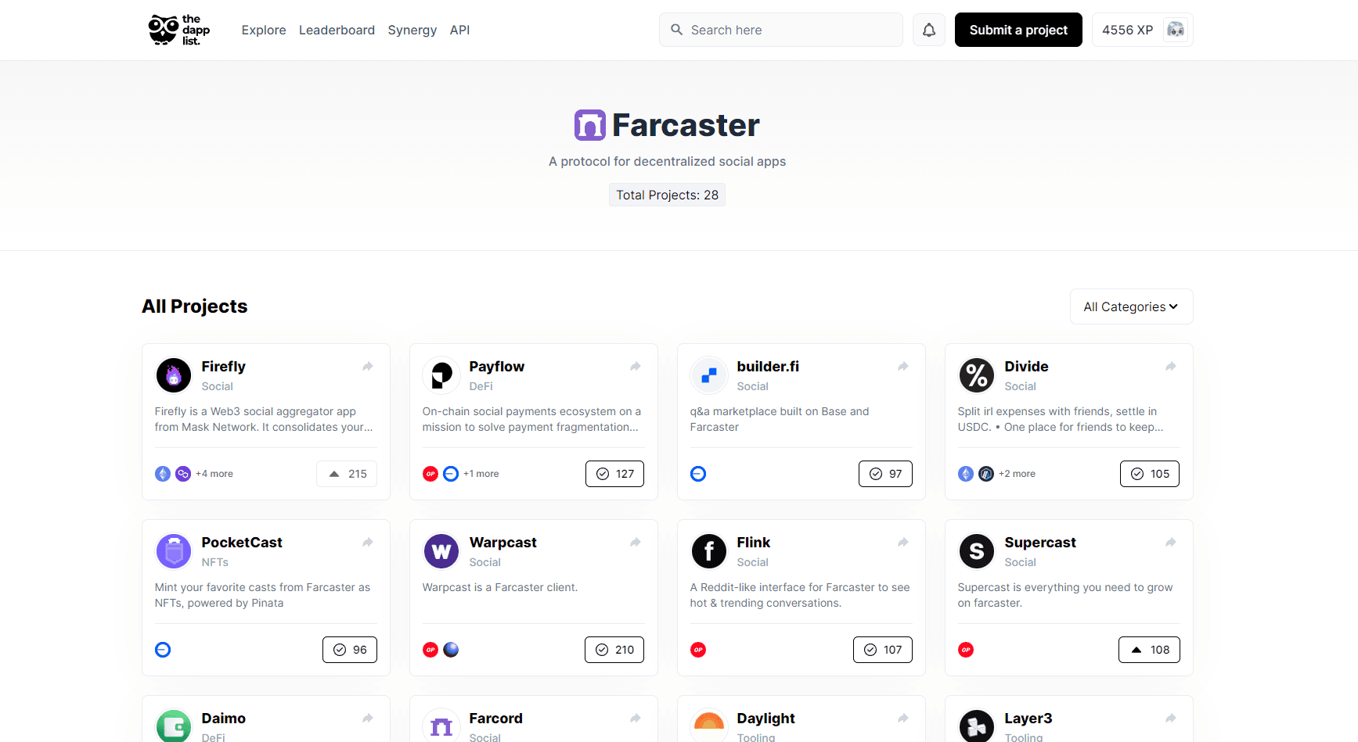Click the Divide percent logo icon

pos(977,375)
